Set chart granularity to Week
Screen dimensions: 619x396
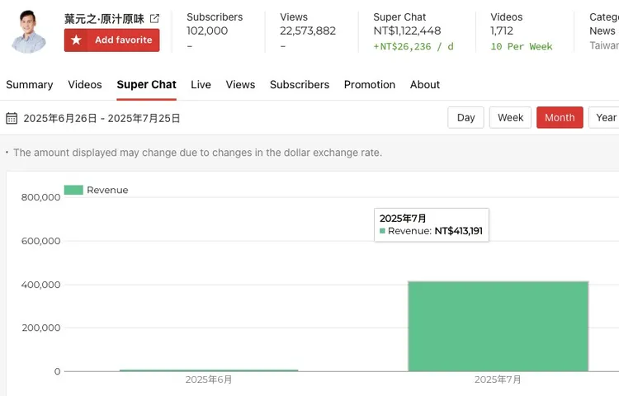point(510,117)
